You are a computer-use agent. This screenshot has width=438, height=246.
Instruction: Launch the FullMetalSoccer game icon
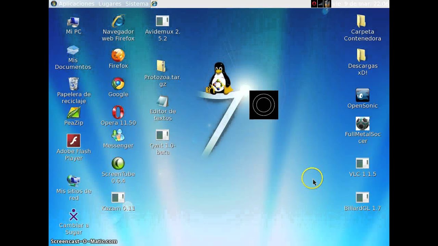pyautogui.click(x=362, y=124)
